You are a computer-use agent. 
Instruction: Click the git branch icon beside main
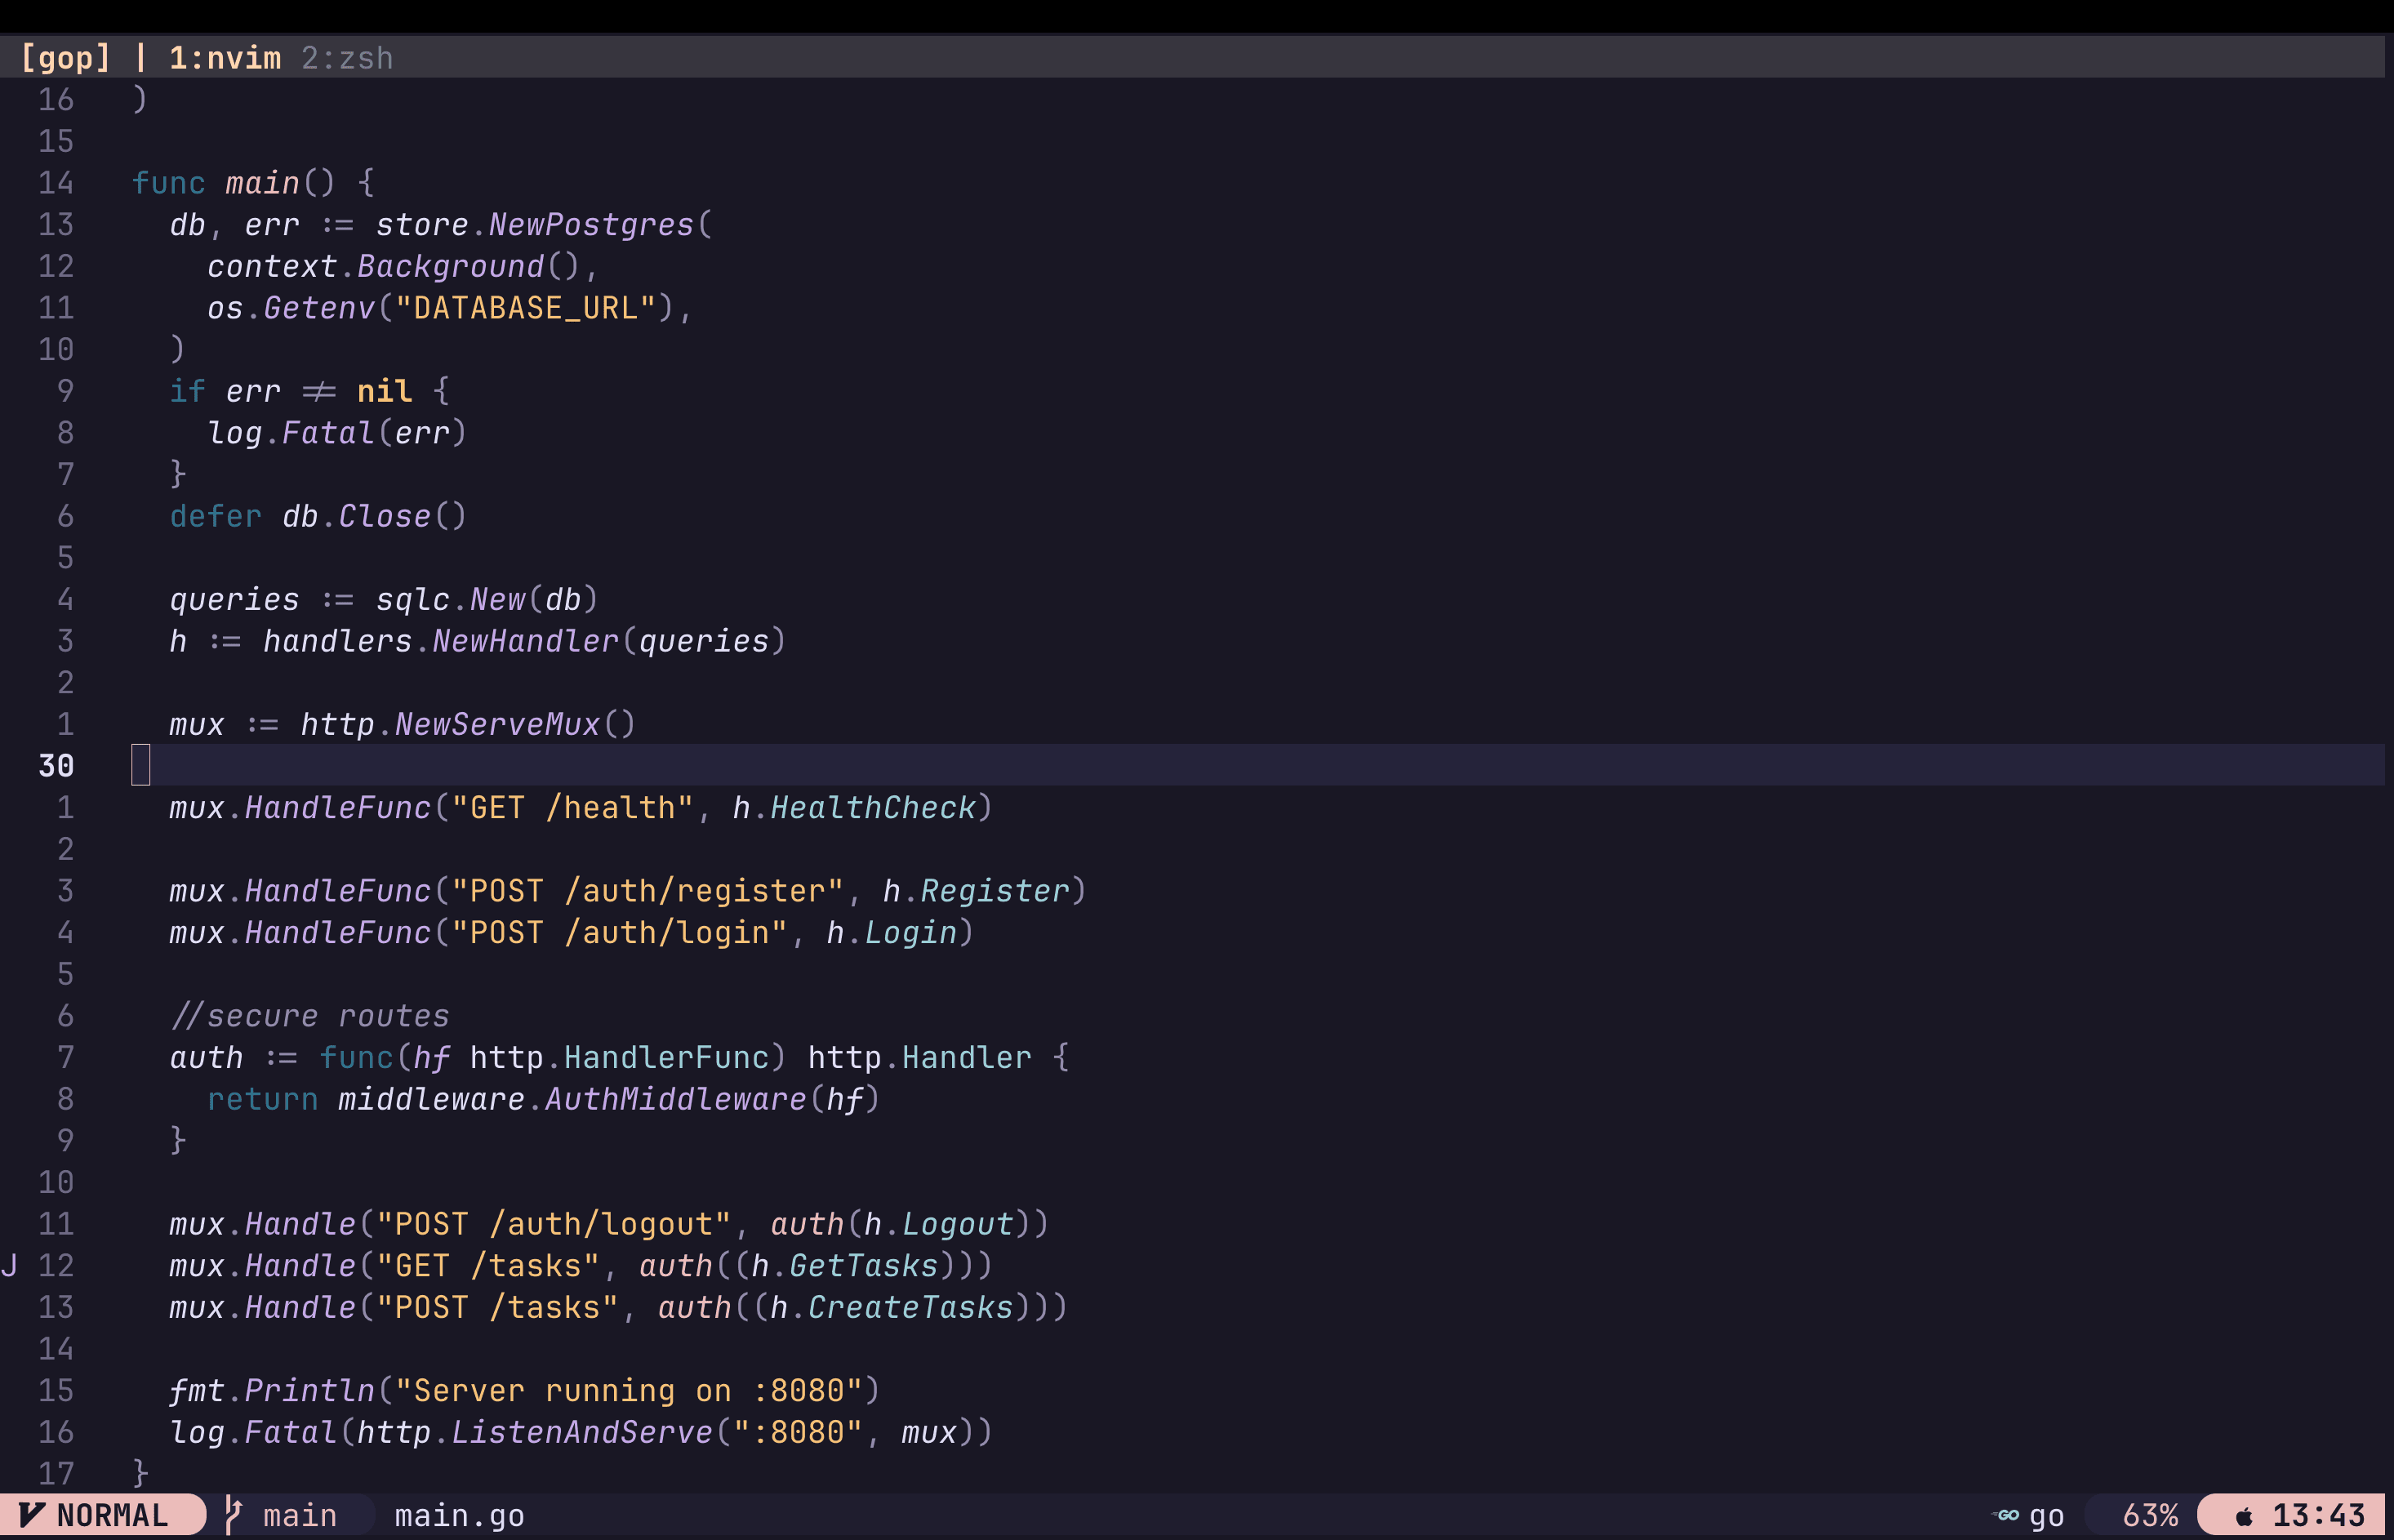pos(233,1515)
